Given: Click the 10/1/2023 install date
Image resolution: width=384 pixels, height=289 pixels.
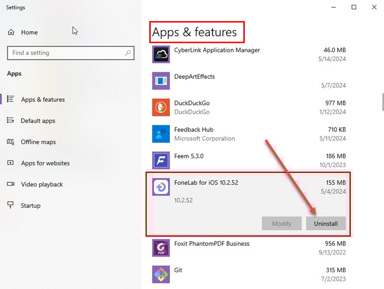Looking at the screenshot, I should (x=333, y=165).
